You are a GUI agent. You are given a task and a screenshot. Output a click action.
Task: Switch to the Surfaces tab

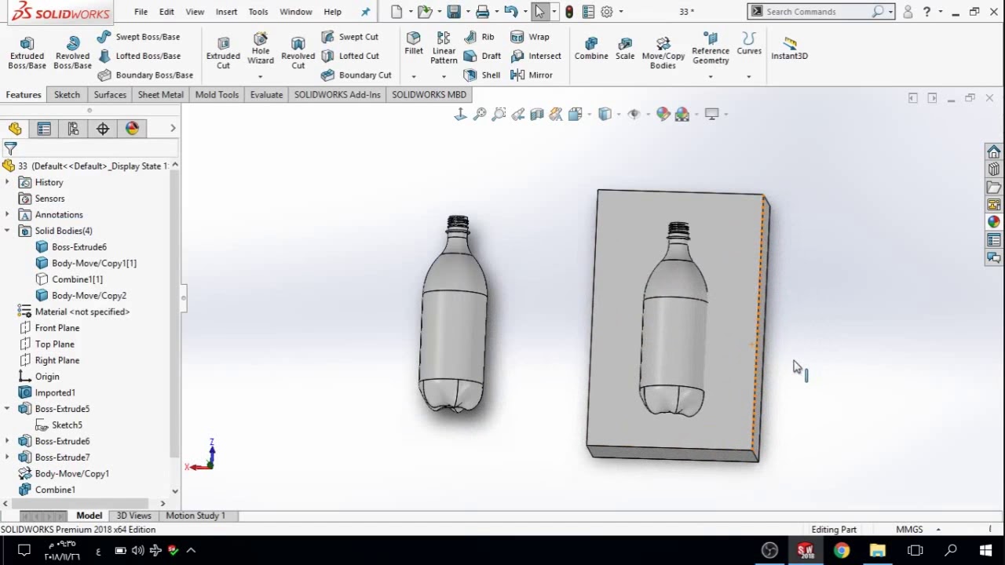point(110,95)
